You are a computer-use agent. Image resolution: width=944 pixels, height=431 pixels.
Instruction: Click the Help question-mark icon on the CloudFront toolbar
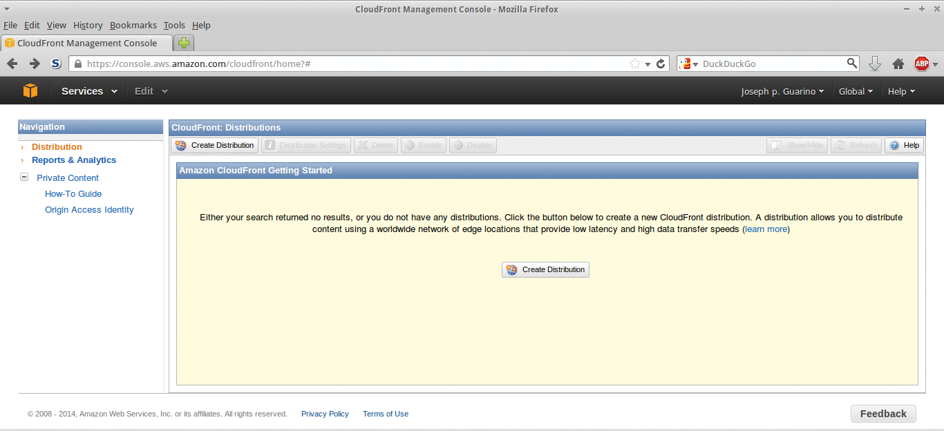coord(895,145)
